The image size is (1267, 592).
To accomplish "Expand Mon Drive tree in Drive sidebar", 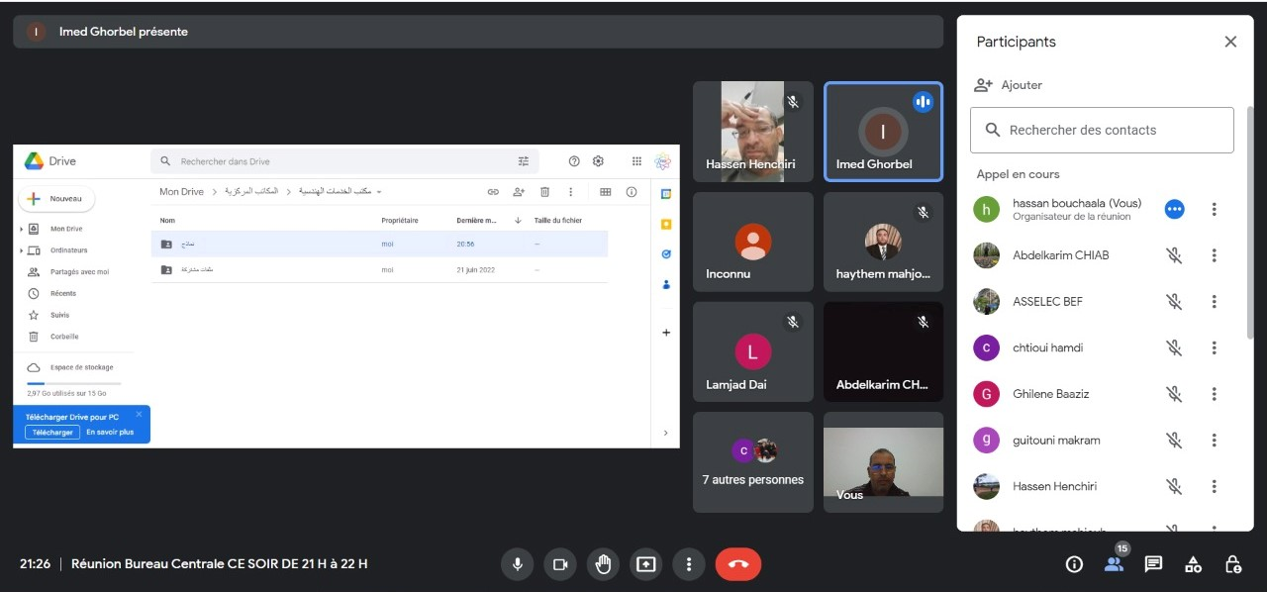I will point(21,229).
